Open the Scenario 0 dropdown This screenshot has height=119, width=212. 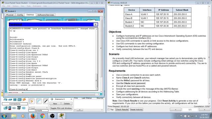tap(71, 99)
